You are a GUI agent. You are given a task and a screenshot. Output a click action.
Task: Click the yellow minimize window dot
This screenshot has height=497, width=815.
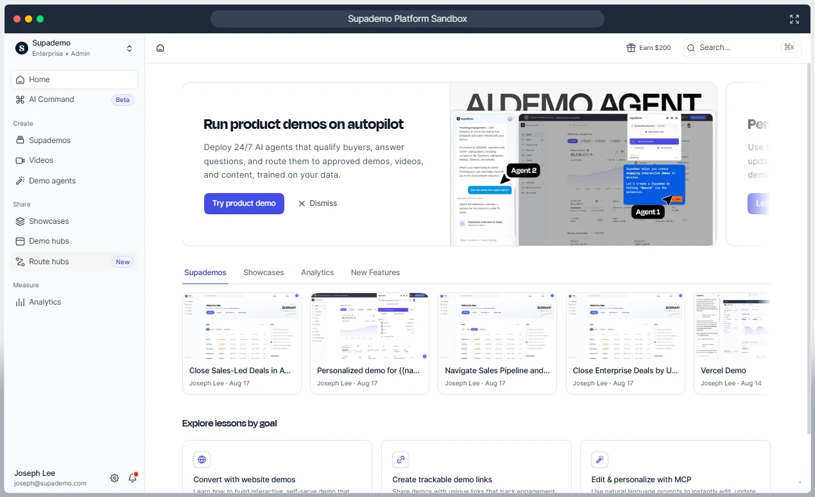click(x=29, y=19)
